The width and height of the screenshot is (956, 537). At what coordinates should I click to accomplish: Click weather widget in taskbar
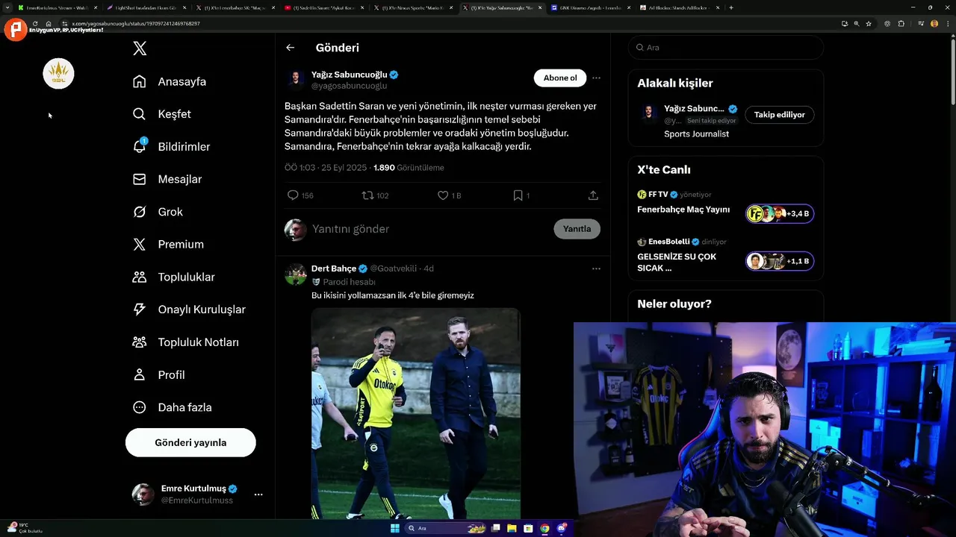click(x=25, y=528)
